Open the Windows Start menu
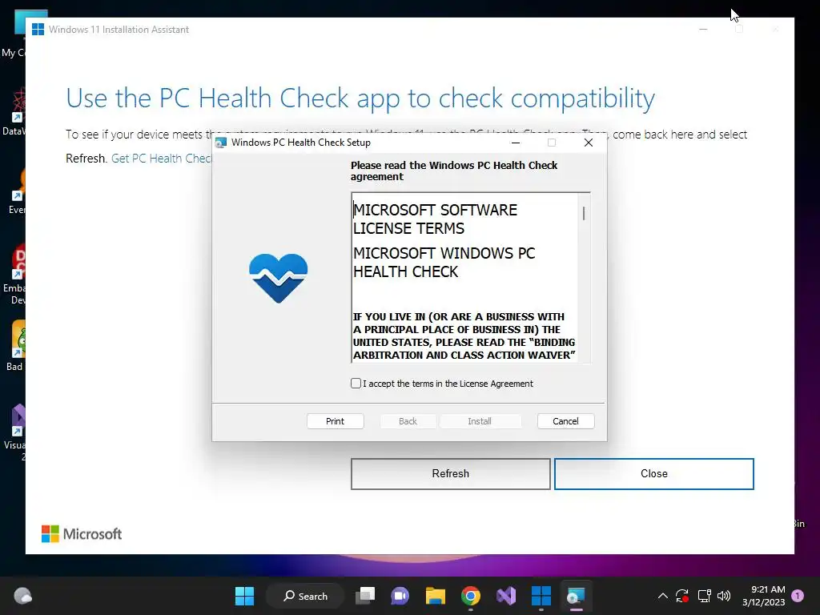Screen dimensions: 820x615 244,596
